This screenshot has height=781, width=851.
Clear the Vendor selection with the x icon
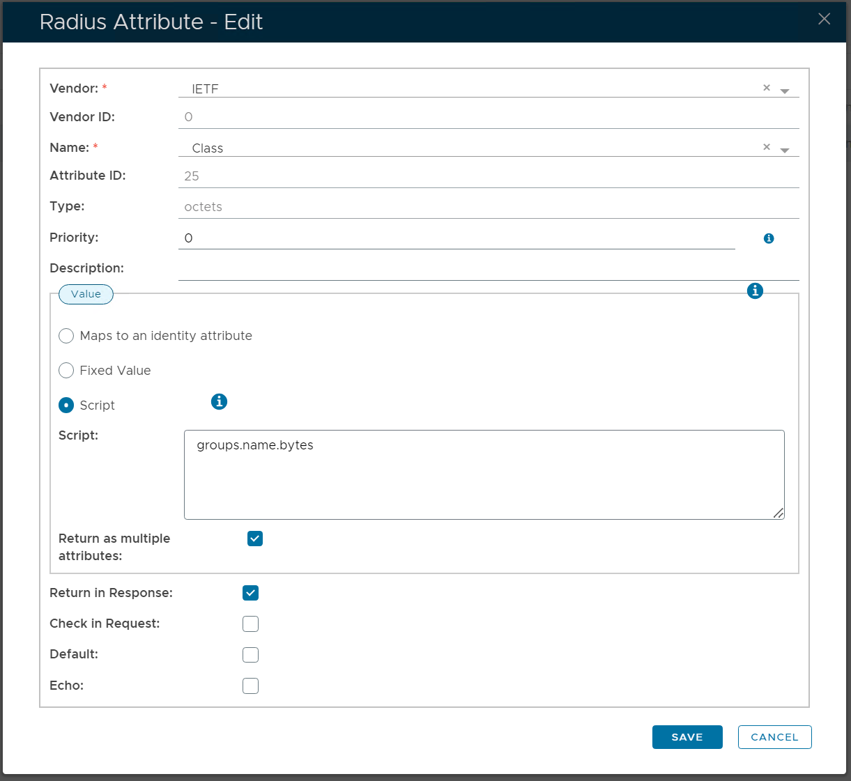[x=767, y=88]
